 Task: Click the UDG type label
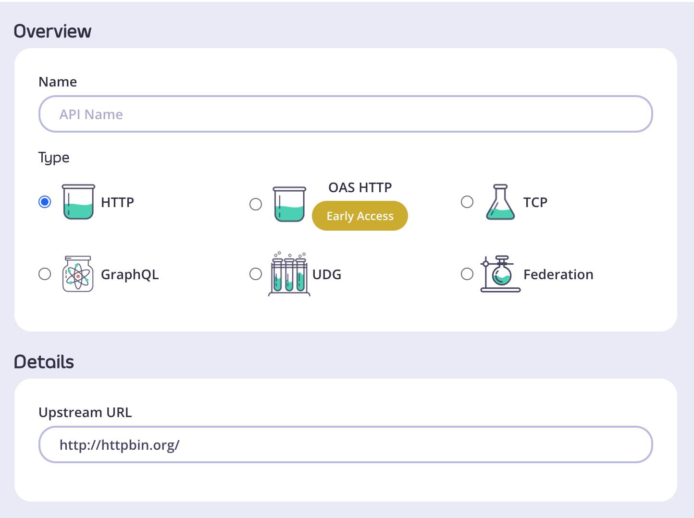[x=326, y=274]
